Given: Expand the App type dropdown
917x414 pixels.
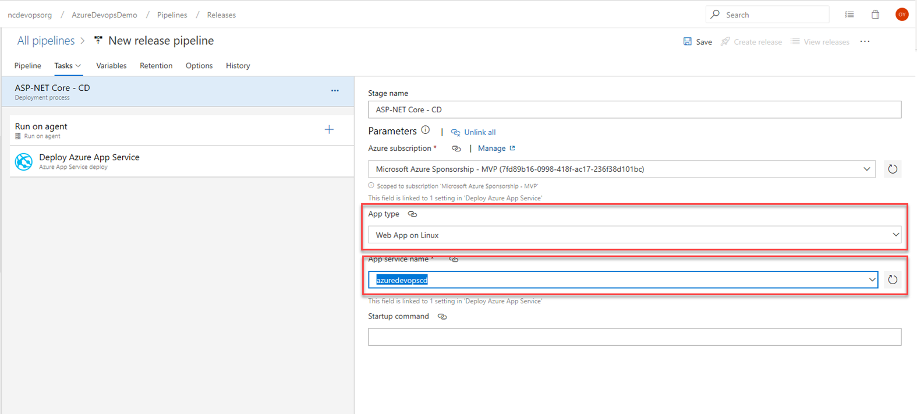Looking at the screenshot, I should click(895, 235).
